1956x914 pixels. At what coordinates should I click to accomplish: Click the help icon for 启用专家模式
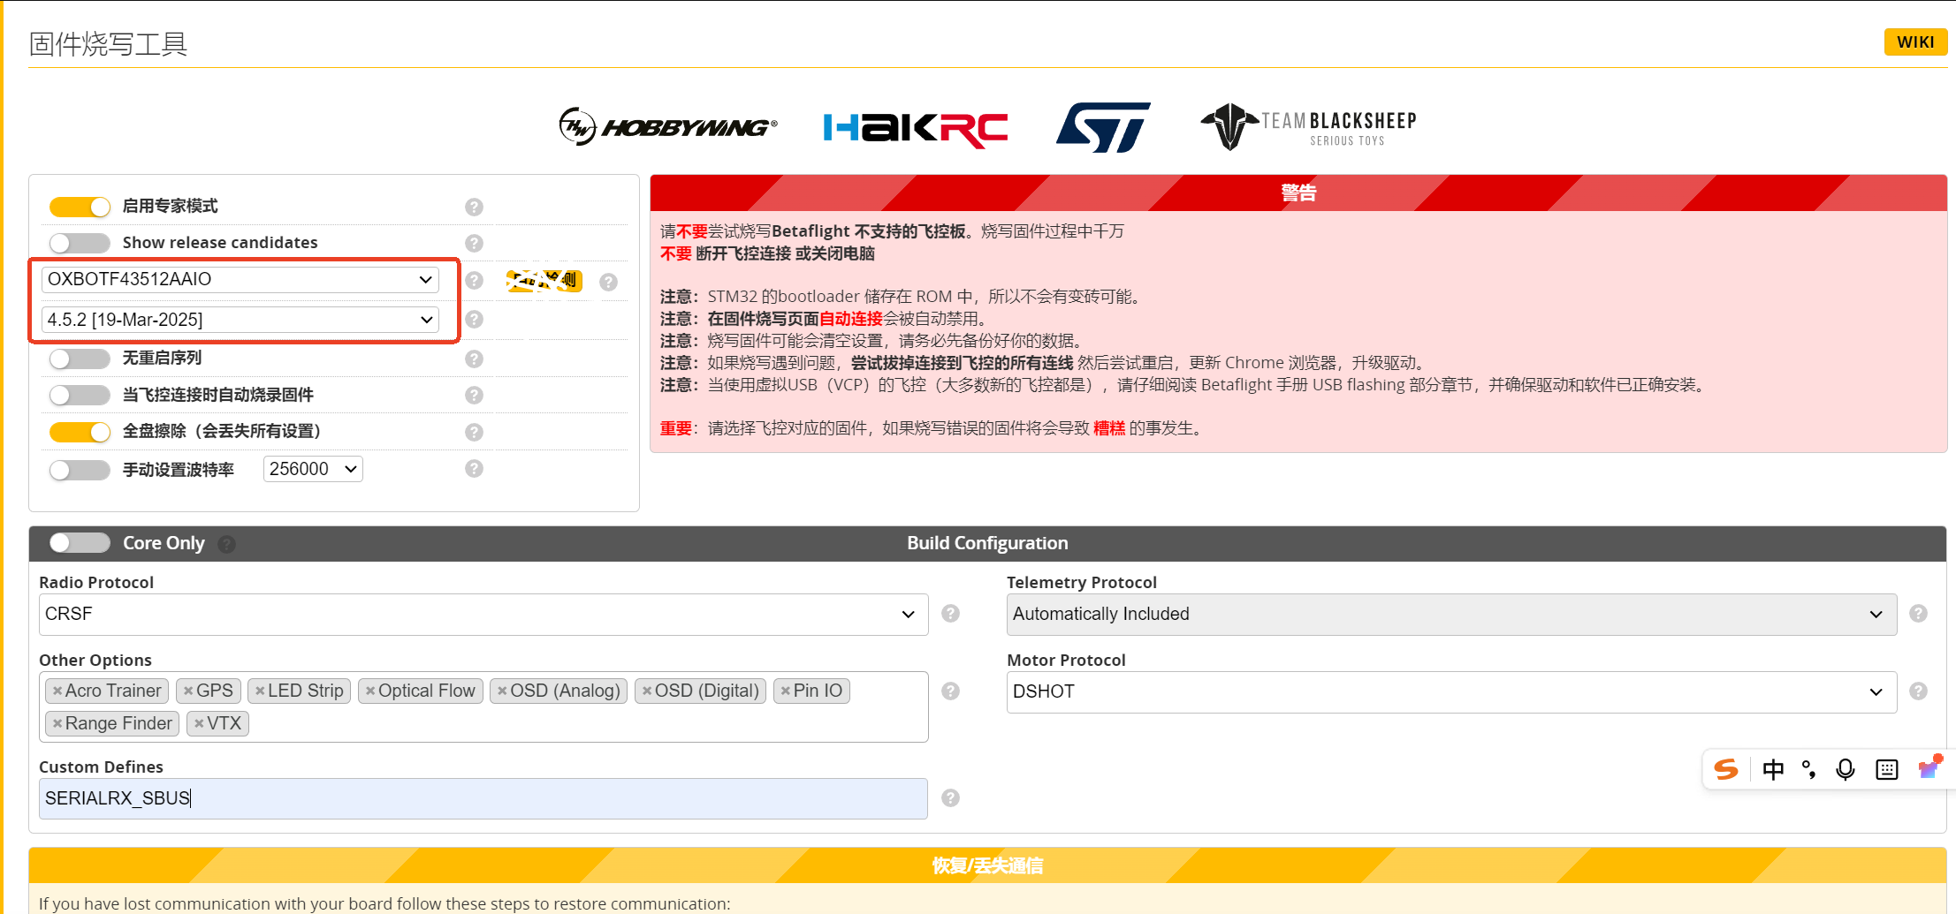coord(474,207)
